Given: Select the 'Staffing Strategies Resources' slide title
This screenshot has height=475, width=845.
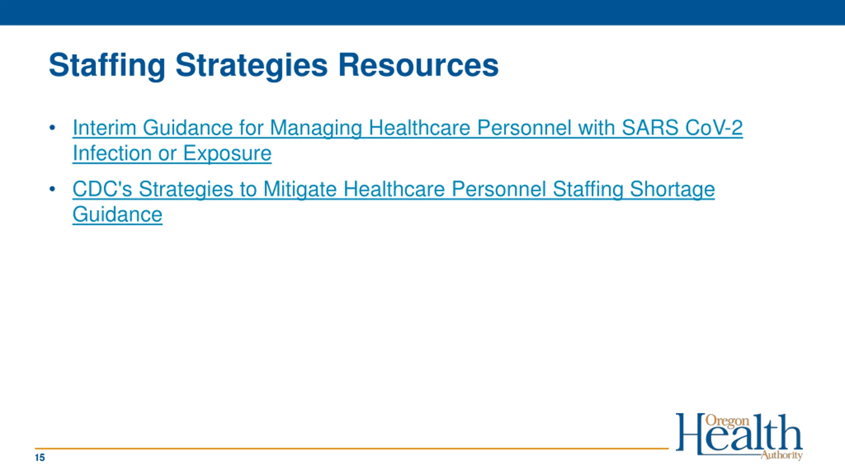Looking at the screenshot, I should click(x=274, y=65).
